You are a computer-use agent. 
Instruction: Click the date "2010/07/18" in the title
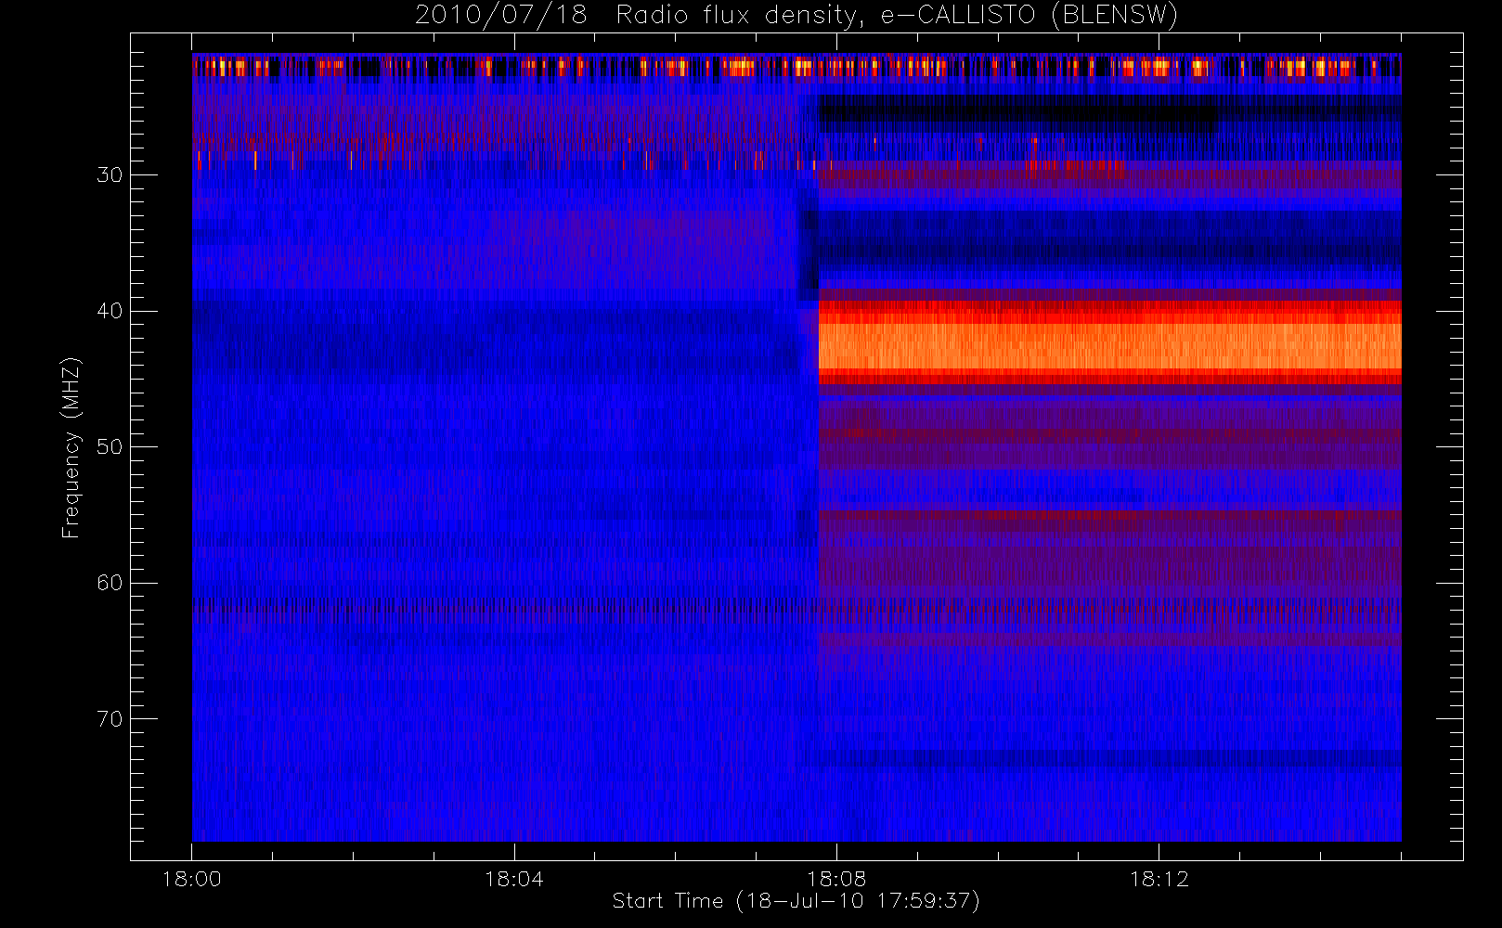[x=501, y=16]
